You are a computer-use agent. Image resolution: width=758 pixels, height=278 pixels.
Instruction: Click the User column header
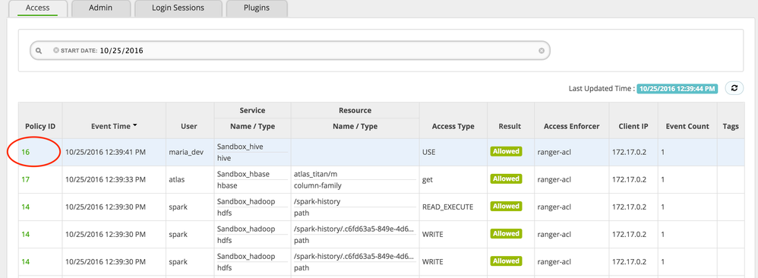[189, 126]
